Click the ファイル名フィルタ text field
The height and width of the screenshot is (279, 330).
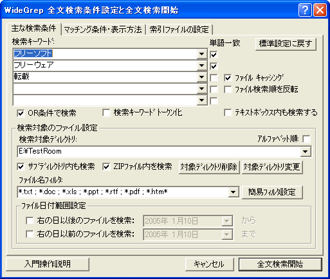pos(123,192)
